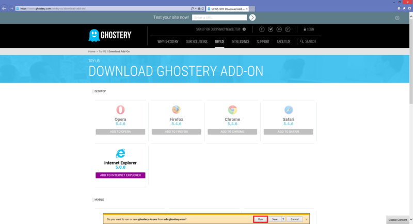Click the browser back arrow button
413x224 pixels.
(x=5, y=8)
